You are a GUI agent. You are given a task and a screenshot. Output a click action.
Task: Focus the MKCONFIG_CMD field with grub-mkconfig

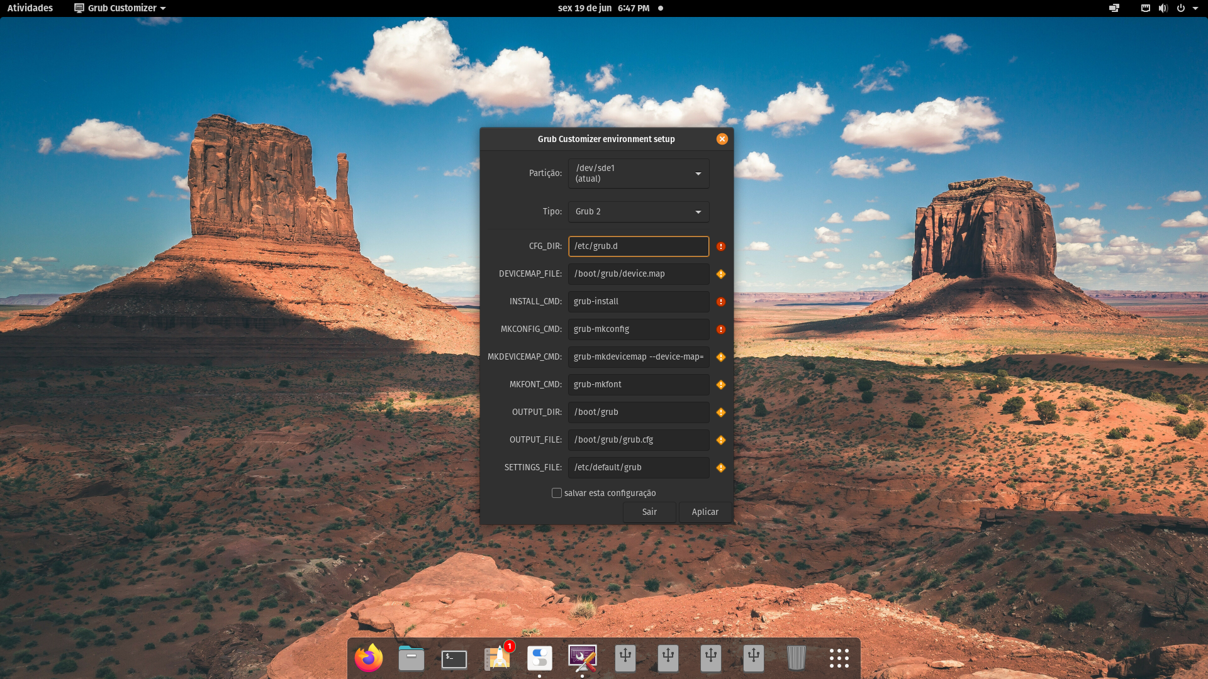639,329
